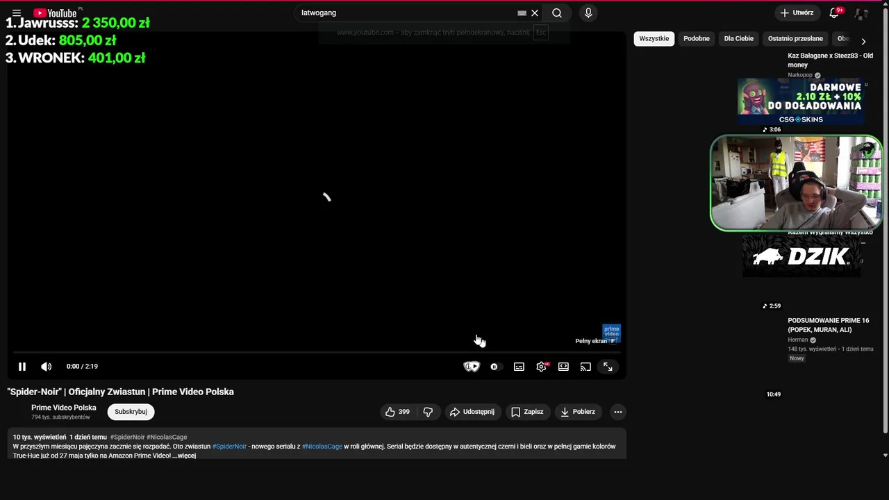Open the 'PODSUMOWANIE PRIME 16' video title
Screen dimensions: 889x500
(x=829, y=325)
